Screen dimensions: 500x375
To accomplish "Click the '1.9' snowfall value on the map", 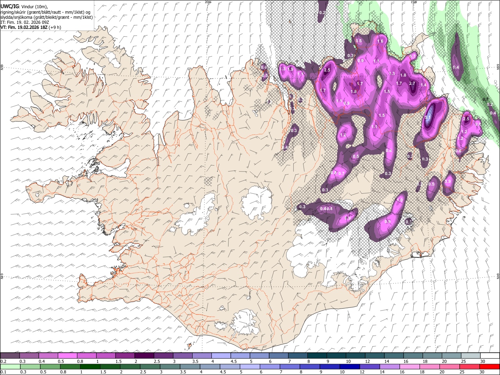I will point(290,69).
